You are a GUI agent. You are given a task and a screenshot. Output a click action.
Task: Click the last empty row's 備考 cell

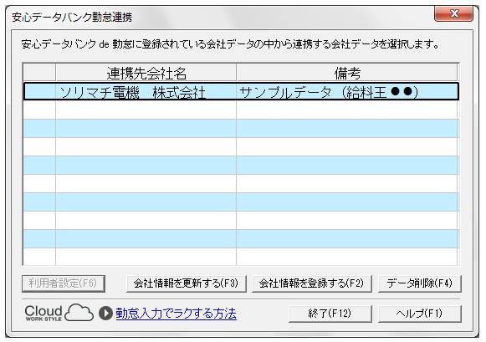click(x=347, y=257)
